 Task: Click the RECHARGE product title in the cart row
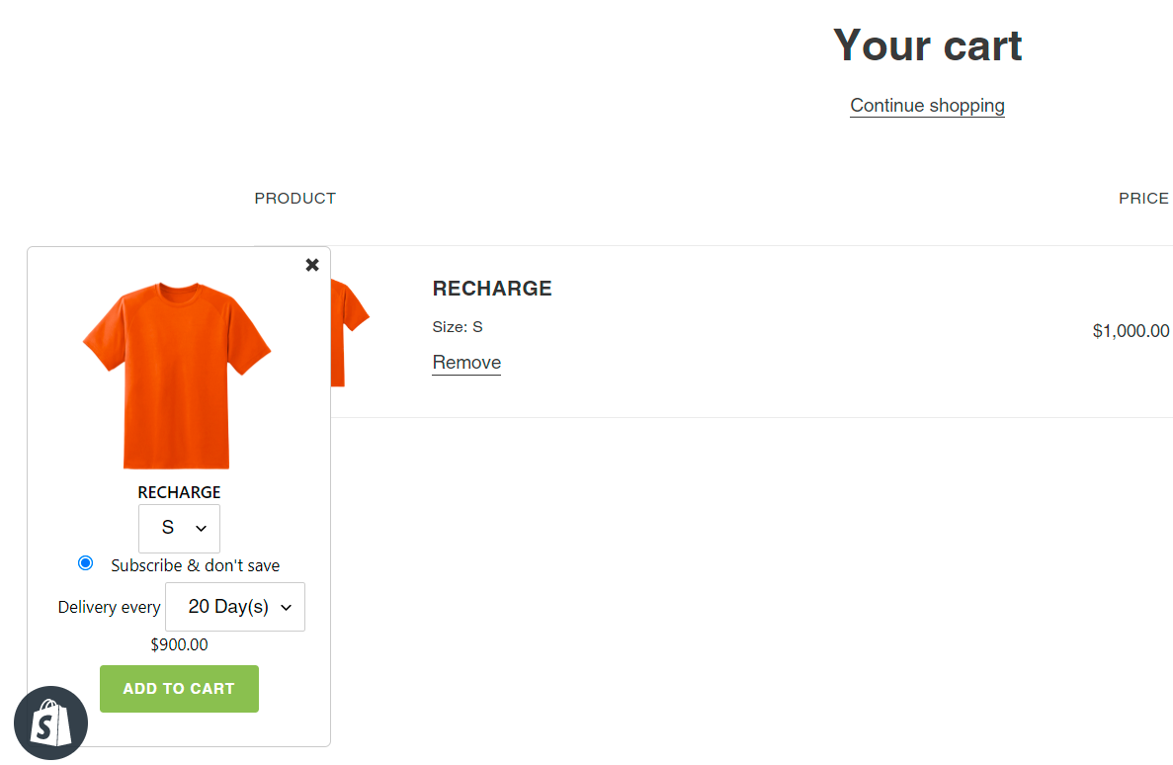click(492, 289)
